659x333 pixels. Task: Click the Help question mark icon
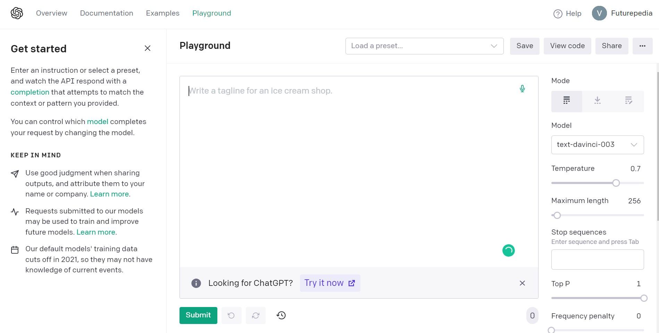pos(558,14)
